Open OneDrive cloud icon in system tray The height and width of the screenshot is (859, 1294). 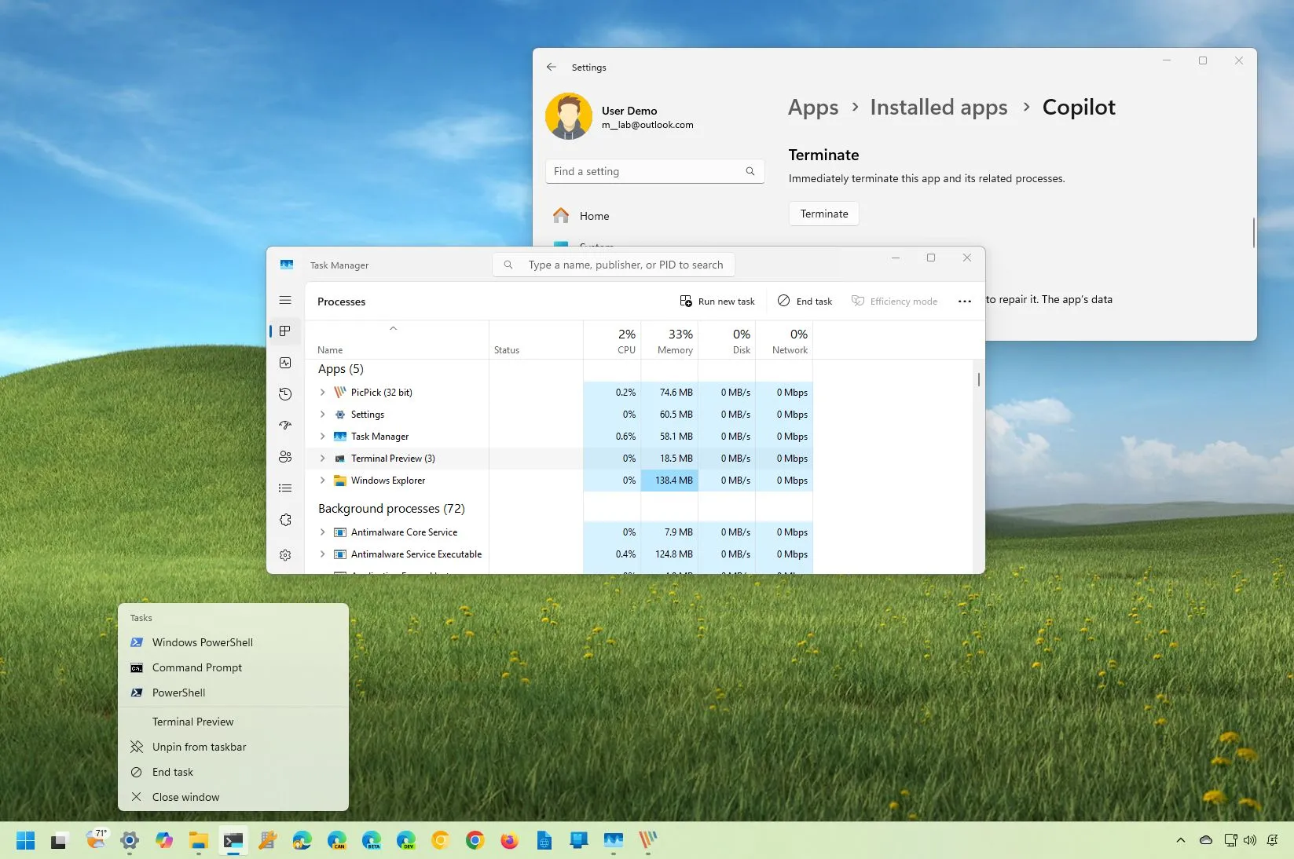click(x=1206, y=841)
